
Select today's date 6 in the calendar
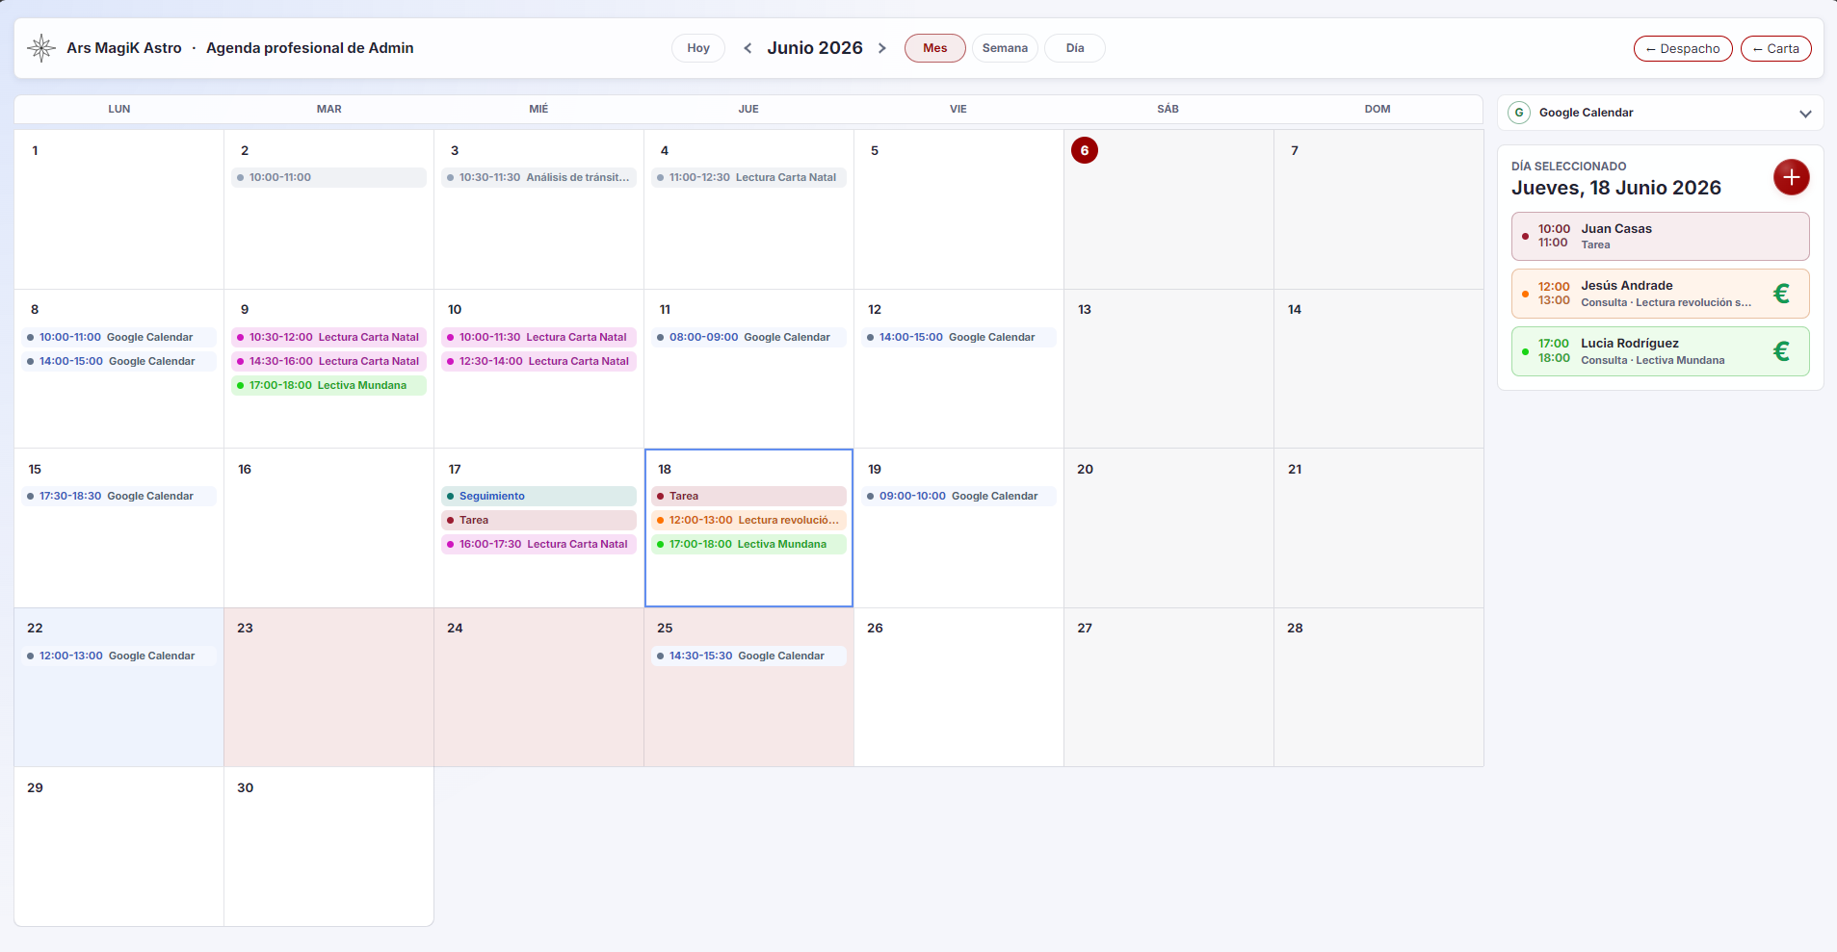coord(1084,150)
